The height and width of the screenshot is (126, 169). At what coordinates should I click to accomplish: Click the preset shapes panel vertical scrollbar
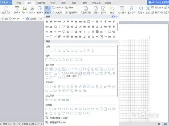click(118, 71)
